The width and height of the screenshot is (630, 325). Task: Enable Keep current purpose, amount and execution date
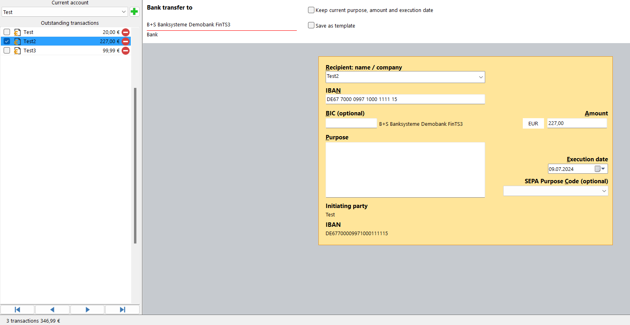click(311, 10)
